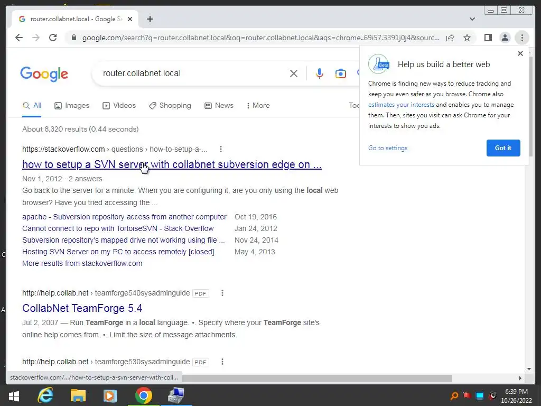Open the Chrome three-dot menu

pyautogui.click(x=522, y=38)
